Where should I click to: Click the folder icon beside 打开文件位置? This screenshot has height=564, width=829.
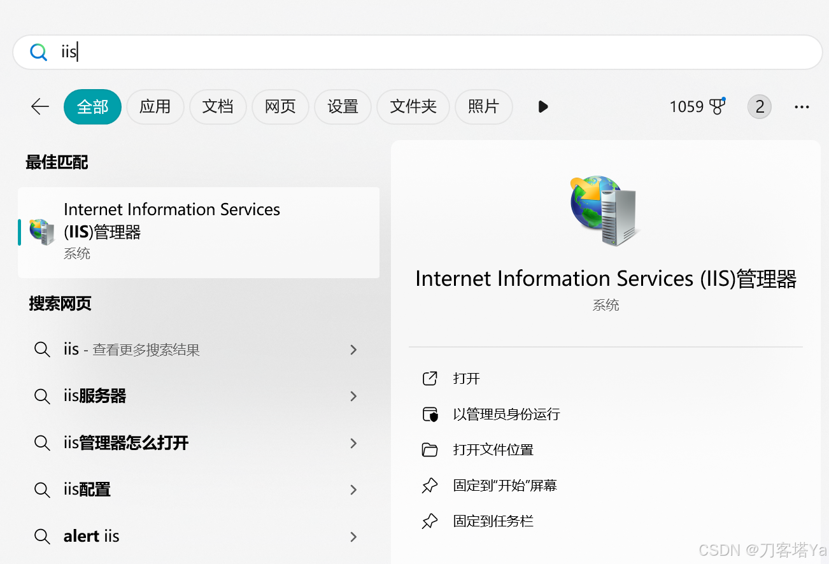pyautogui.click(x=430, y=450)
